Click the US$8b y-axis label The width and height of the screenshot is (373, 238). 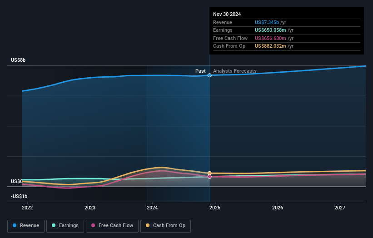18,60
